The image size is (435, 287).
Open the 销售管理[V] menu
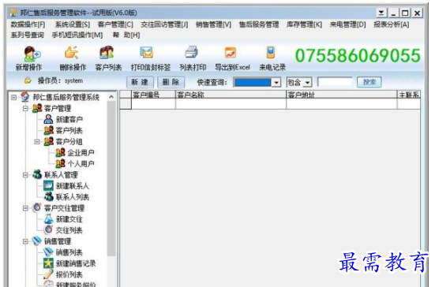pyautogui.click(x=213, y=24)
